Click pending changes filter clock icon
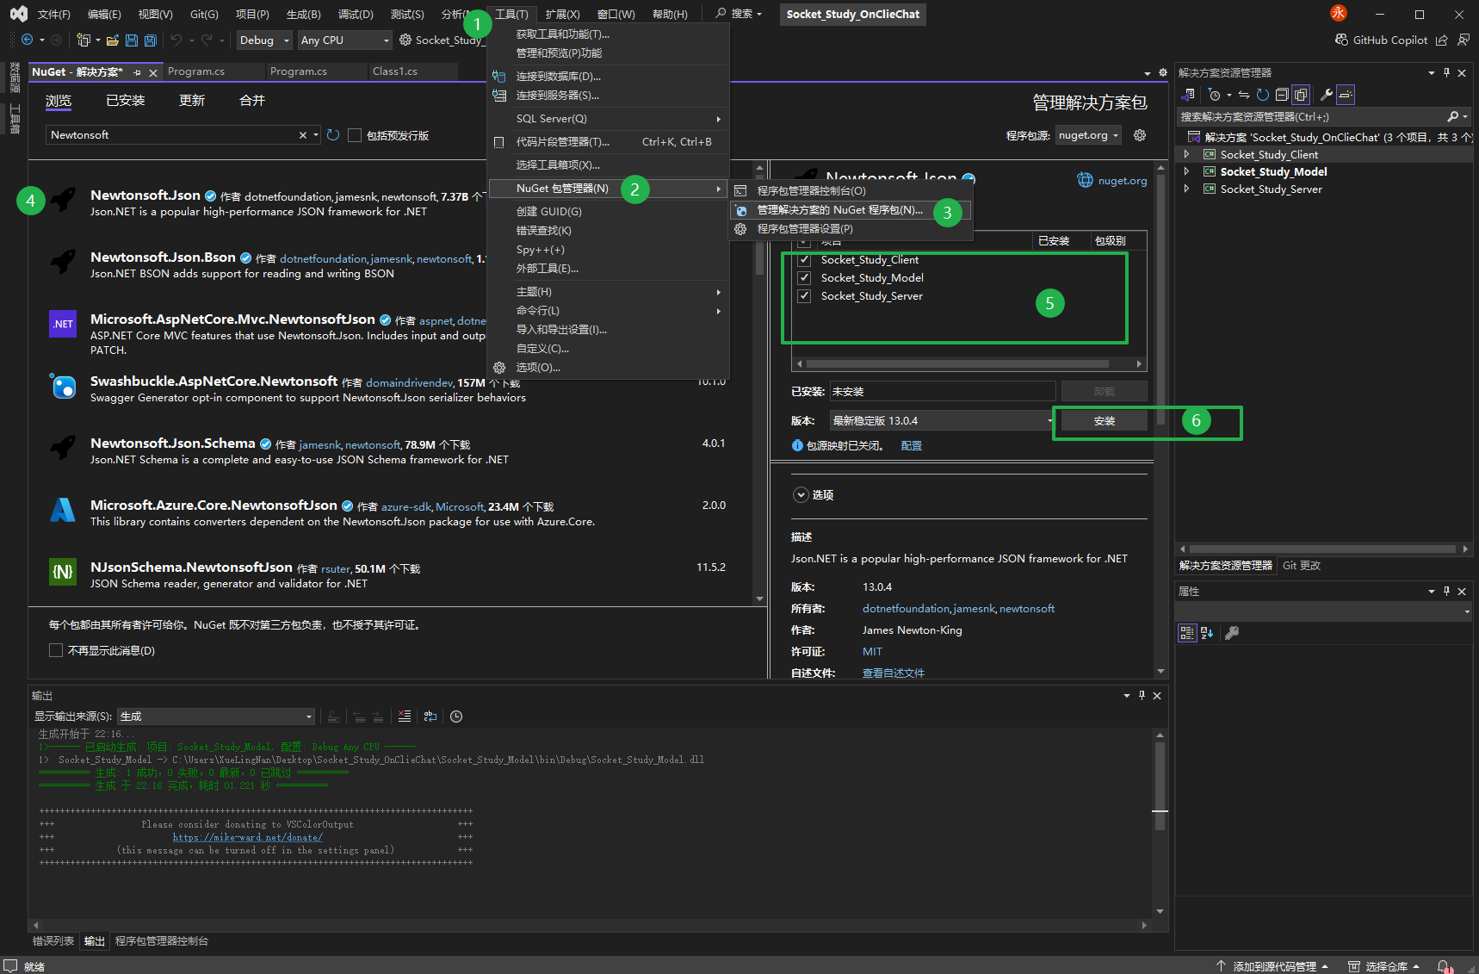This screenshot has height=974, width=1479. point(1214,95)
